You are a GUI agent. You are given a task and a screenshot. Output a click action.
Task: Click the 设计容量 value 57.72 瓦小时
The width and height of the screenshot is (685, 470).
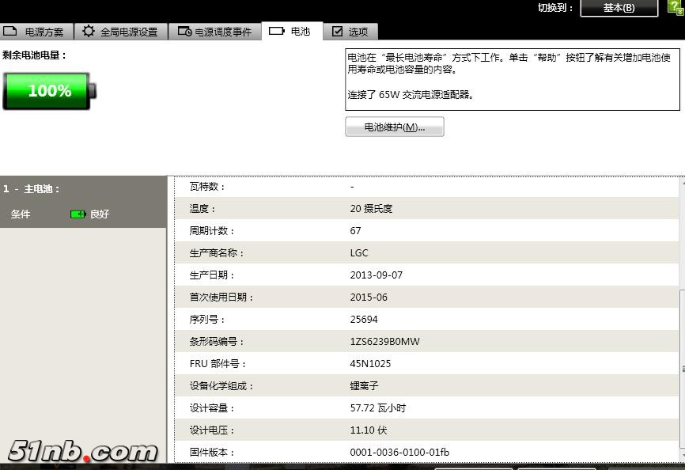click(x=377, y=408)
